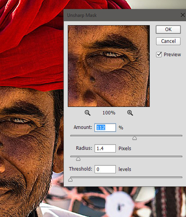This screenshot has height=217, width=186.
Task: Toggle the Preview checkbox
Action: [x=159, y=55]
